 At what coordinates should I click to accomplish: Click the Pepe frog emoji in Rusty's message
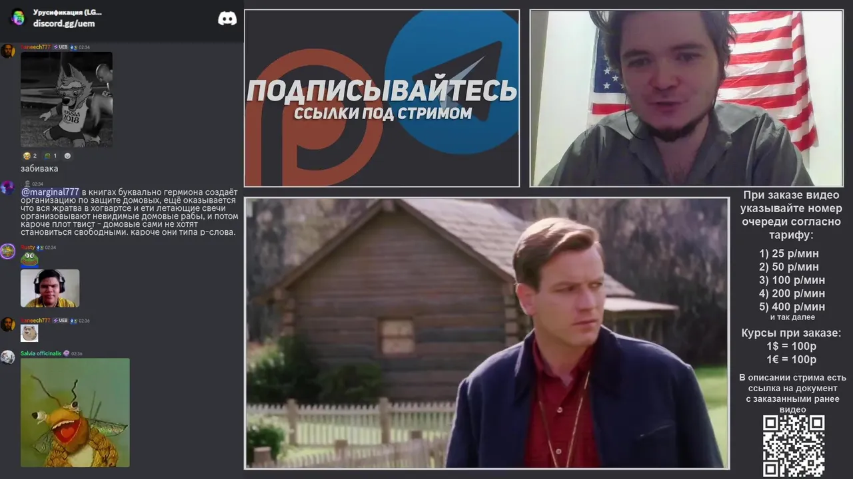pos(29,259)
